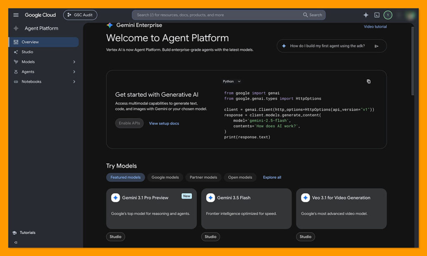Image resolution: width=427 pixels, height=256 pixels.
Task: Click the Search button in top bar
Action: [313, 15]
